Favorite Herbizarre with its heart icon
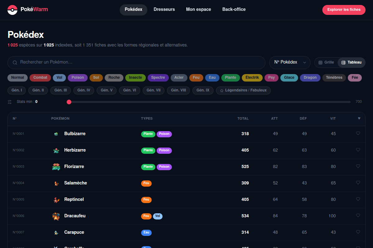373x248 pixels. click(358, 150)
